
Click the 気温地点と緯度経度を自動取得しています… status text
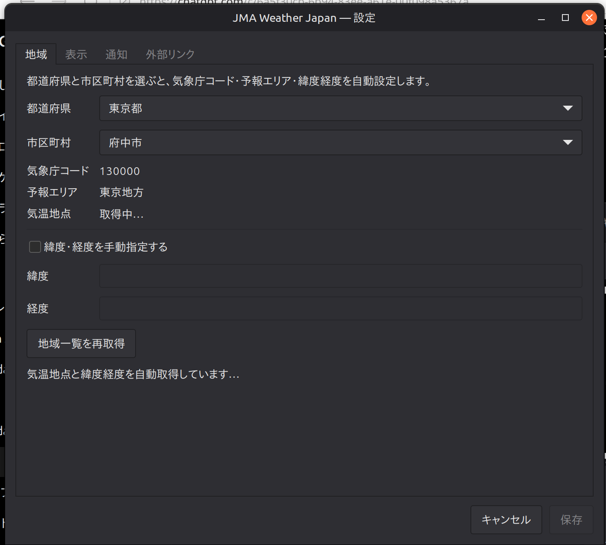click(x=133, y=374)
